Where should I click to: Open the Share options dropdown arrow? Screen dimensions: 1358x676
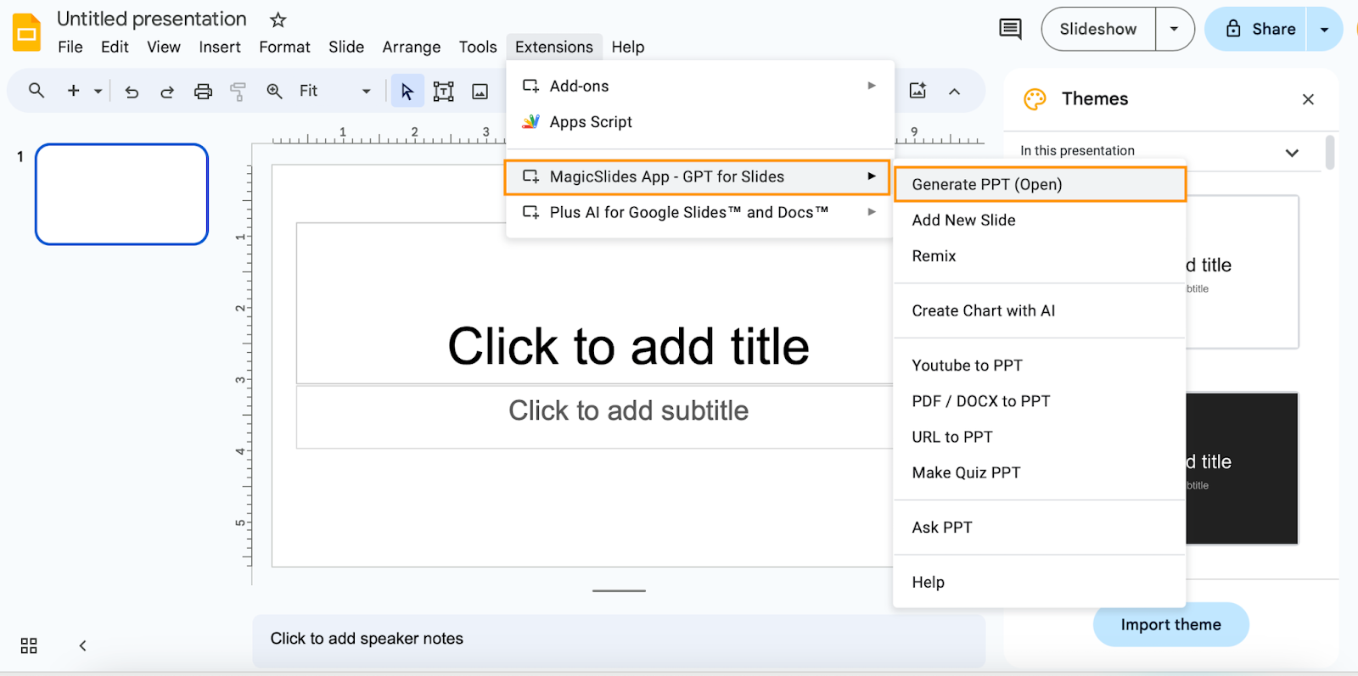click(x=1324, y=29)
